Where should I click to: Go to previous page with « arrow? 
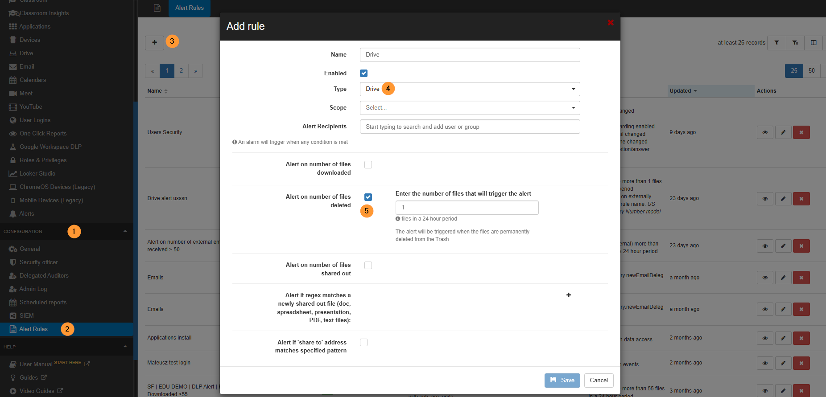153,71
